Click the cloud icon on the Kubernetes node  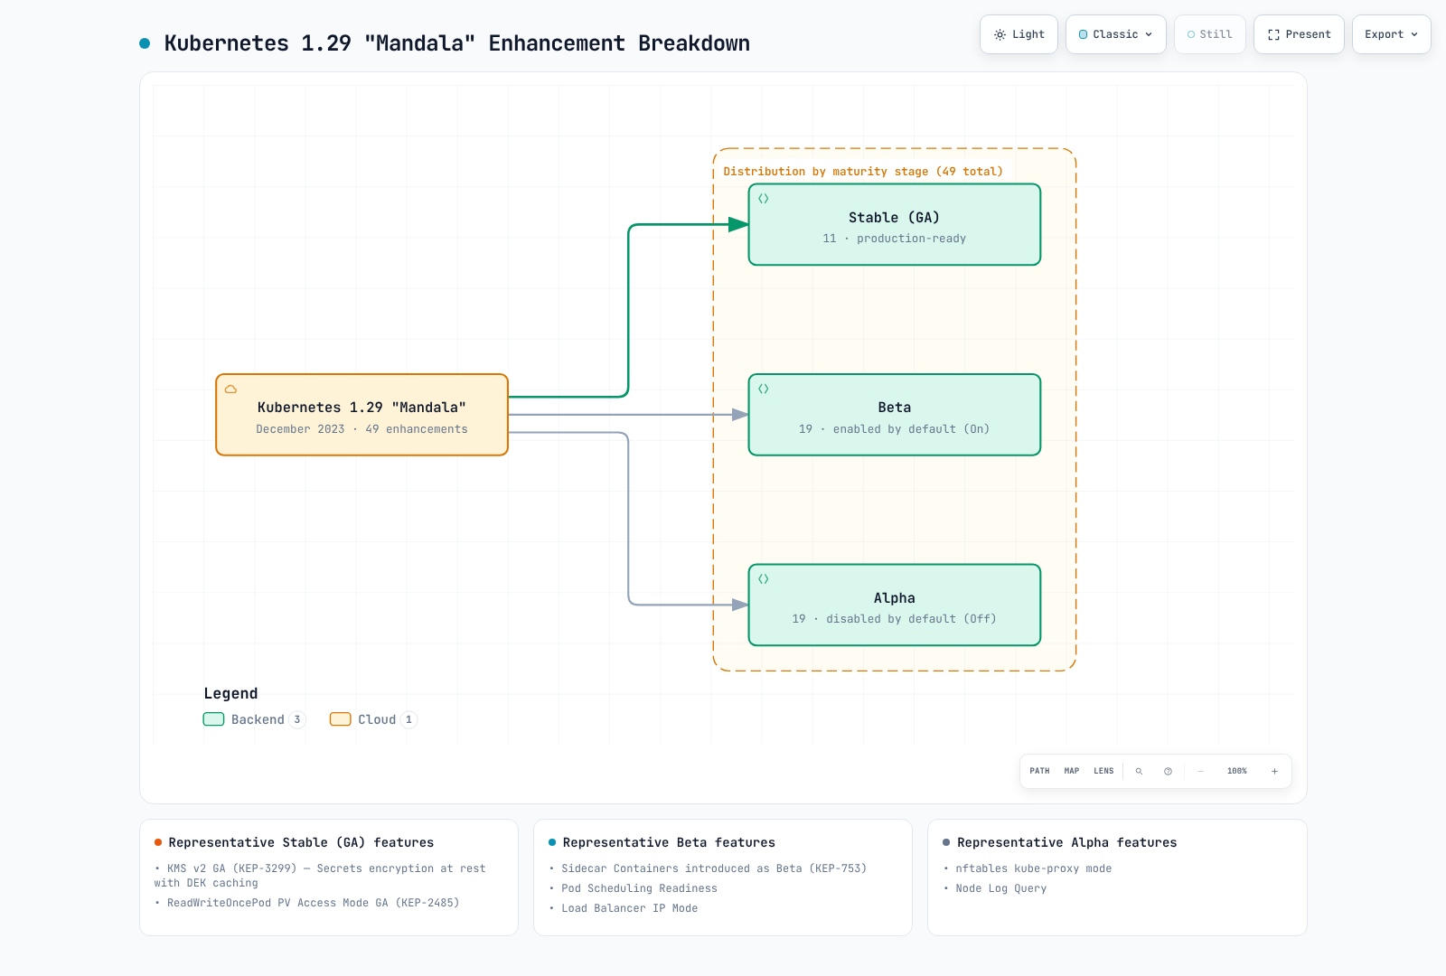point(230,389)
